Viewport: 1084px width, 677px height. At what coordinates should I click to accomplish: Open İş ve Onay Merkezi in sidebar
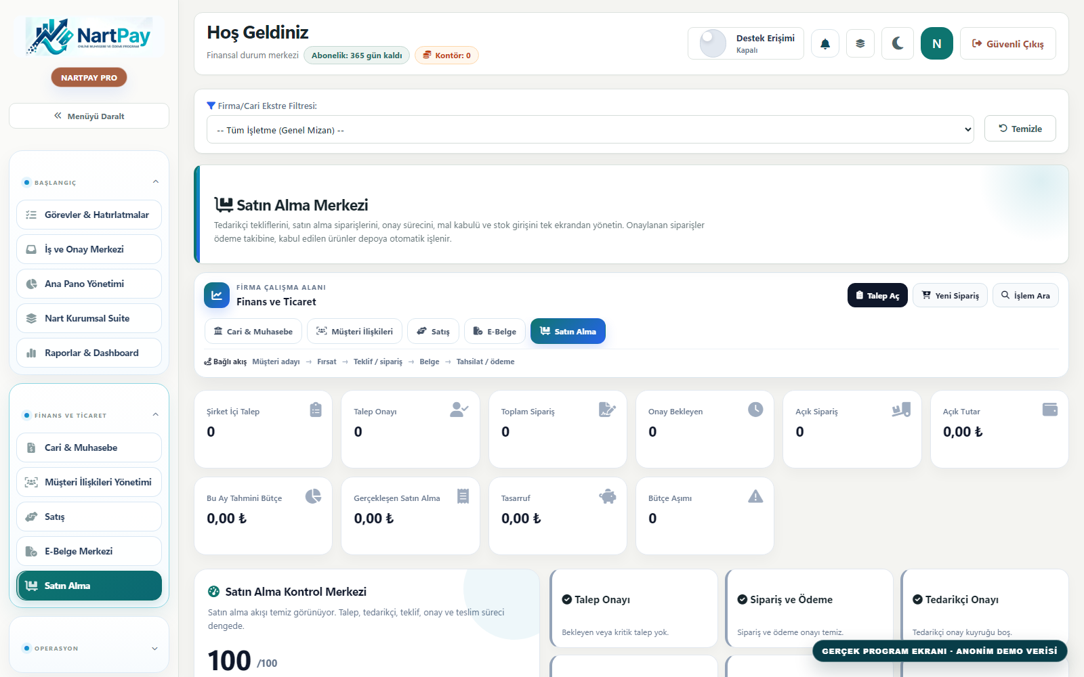[x=89, y=249]
